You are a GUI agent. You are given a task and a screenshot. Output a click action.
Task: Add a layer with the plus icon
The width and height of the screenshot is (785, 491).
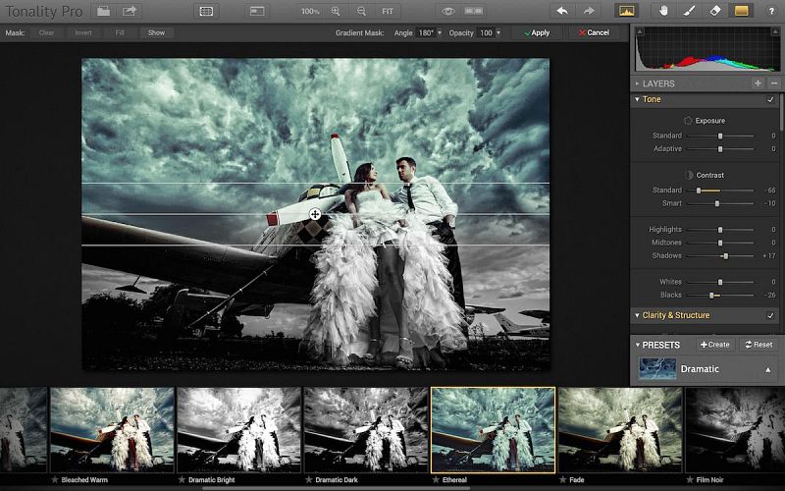coord(758,83)
